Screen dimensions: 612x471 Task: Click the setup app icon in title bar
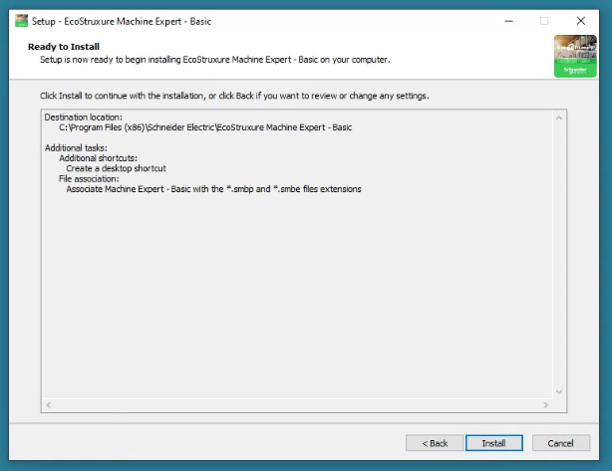(21, 21)
